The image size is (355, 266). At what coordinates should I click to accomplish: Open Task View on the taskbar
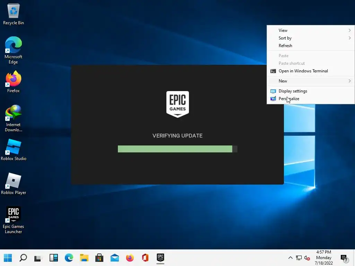click(38, 258)
